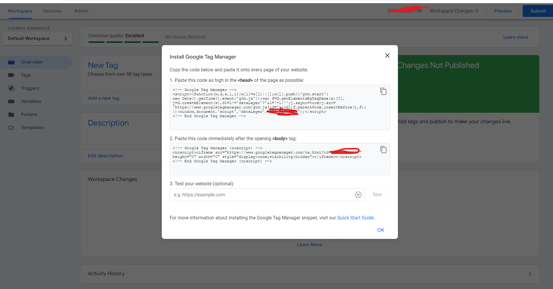Screen dimensions: 553x289
Task: Clear the test website URL field
Action: (x=358, y=195)
